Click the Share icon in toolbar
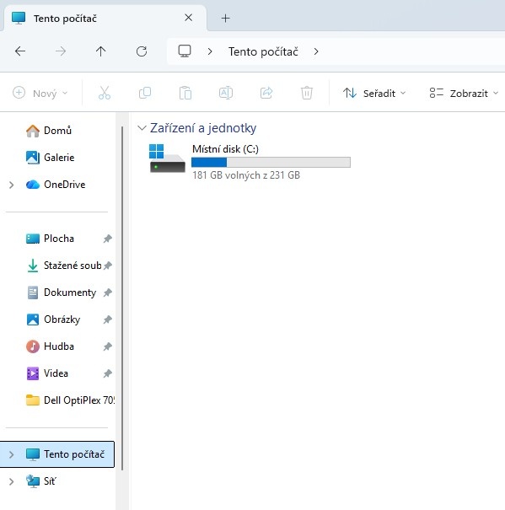 266,93
